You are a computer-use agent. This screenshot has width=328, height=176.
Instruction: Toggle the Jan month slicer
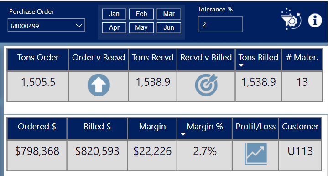(x=114, y=14)
